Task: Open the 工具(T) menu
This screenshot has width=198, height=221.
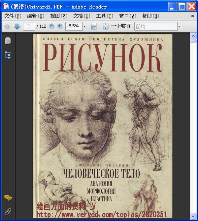Action: [105, 16]
